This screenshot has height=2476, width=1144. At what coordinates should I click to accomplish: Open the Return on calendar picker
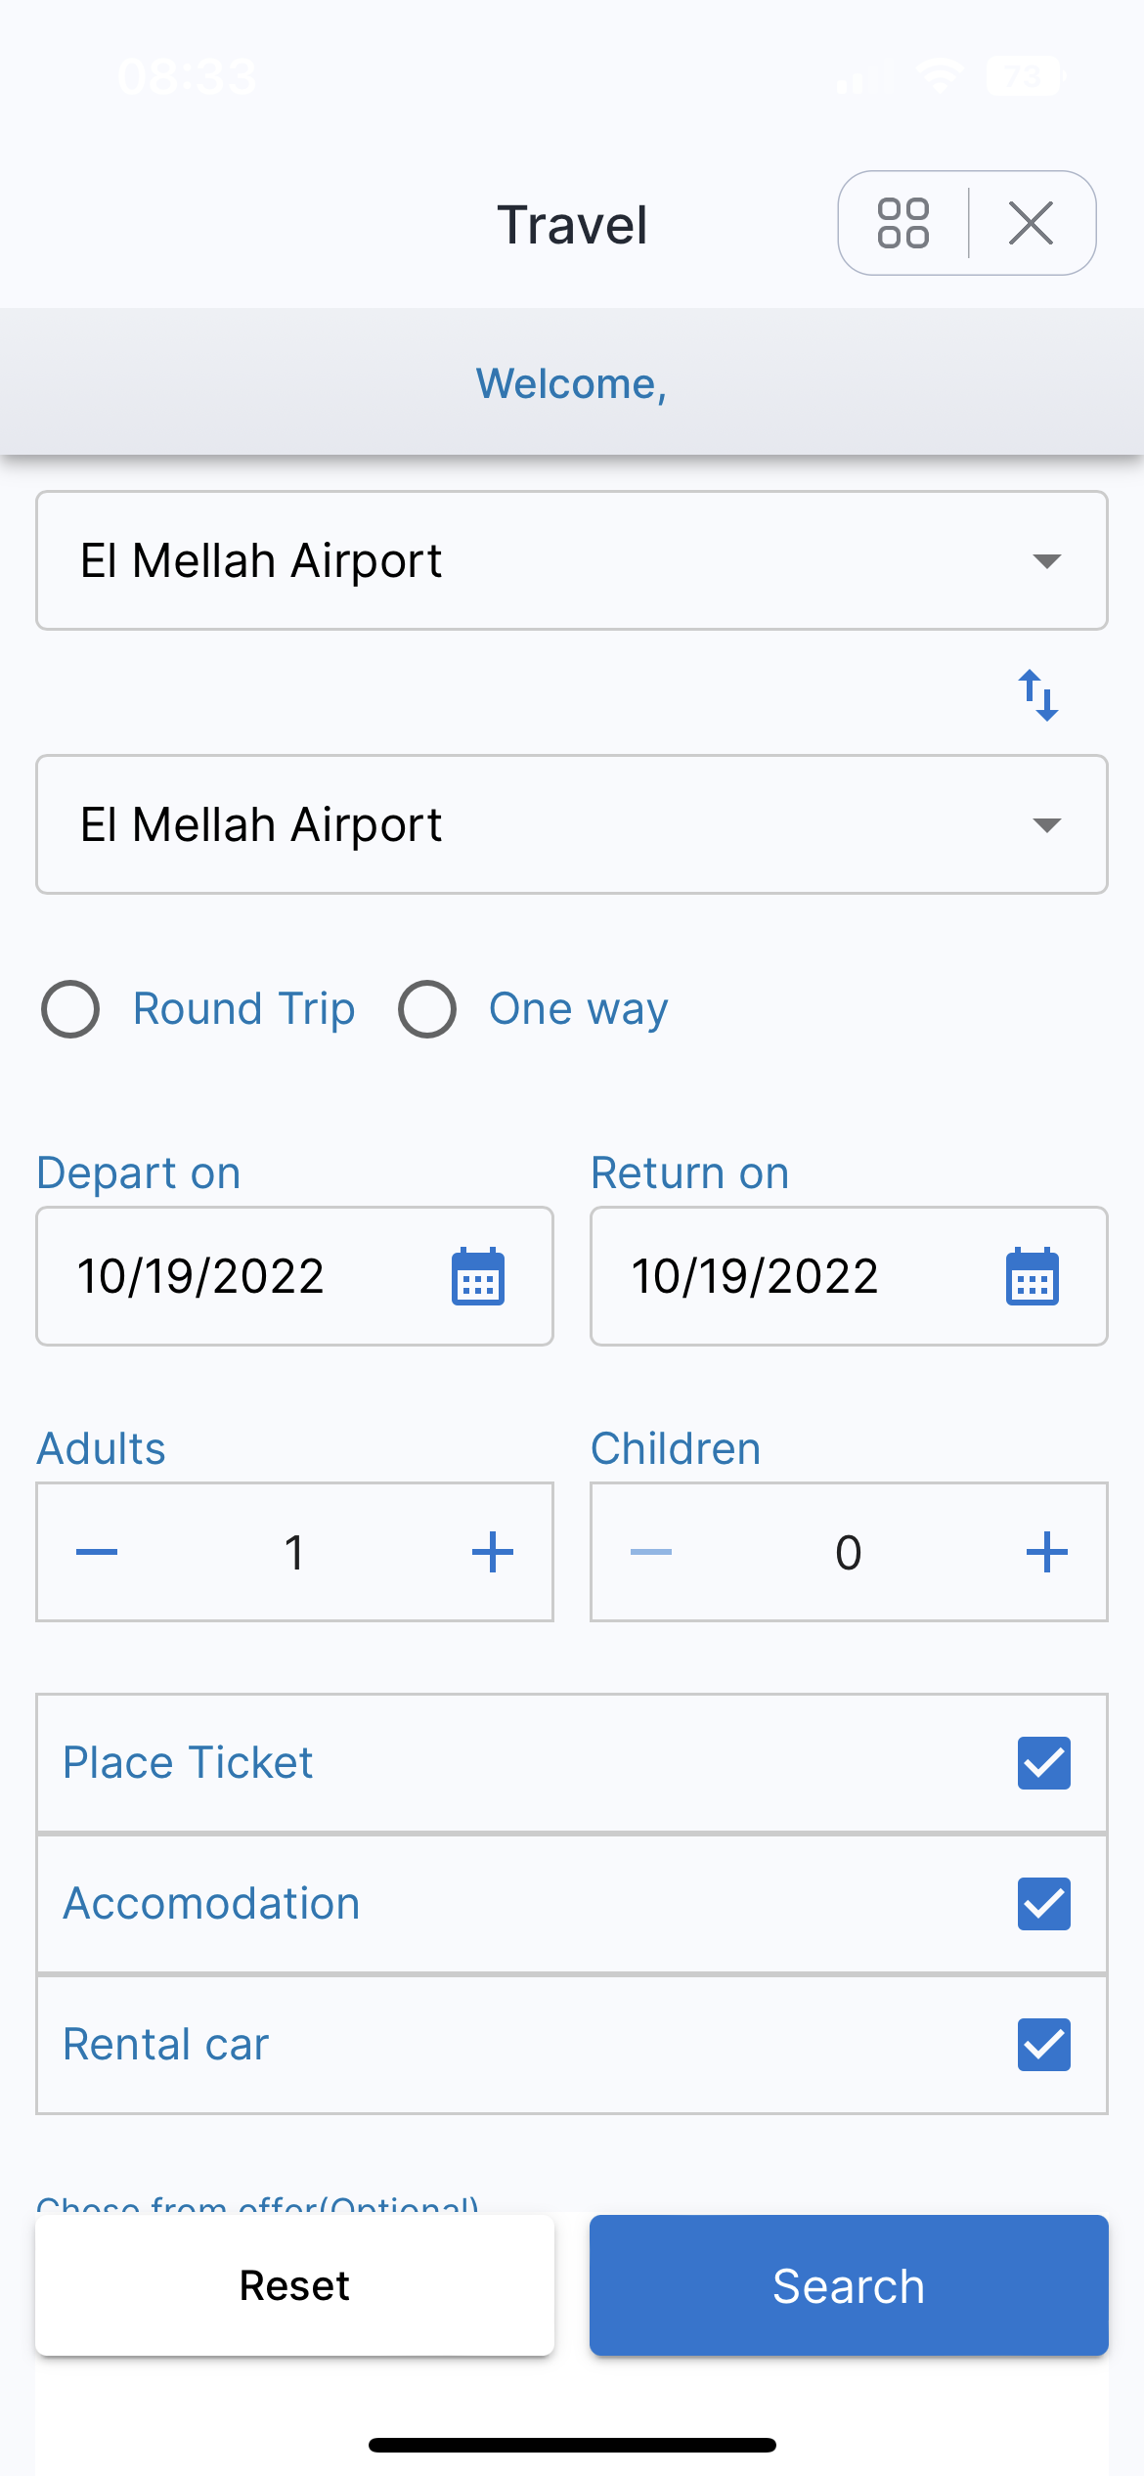tap(1032, 1276)
